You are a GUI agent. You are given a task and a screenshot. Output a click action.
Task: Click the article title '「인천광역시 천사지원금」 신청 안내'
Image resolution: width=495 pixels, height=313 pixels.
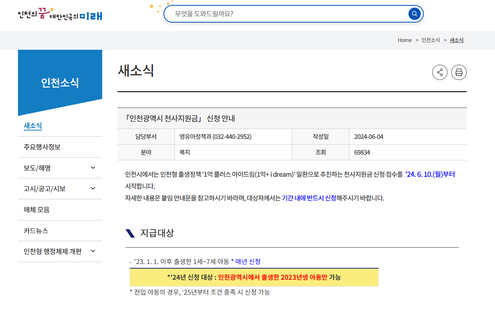tap(180, 119)
